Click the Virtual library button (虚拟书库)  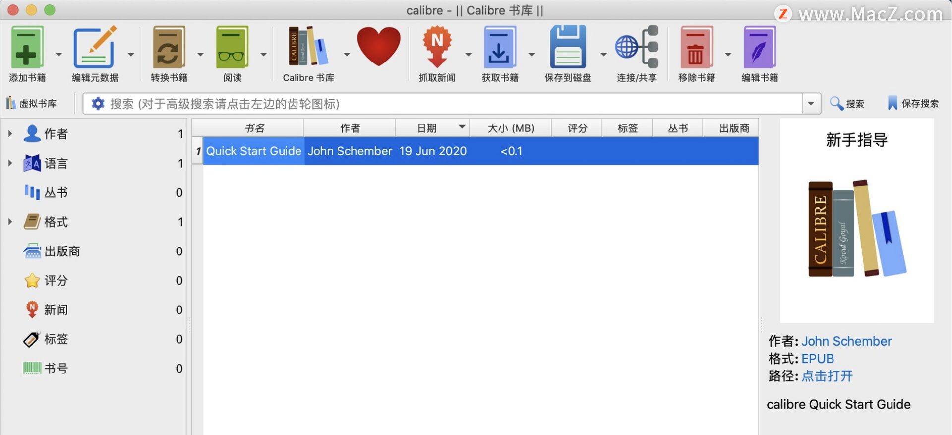[x=31, y=103]
